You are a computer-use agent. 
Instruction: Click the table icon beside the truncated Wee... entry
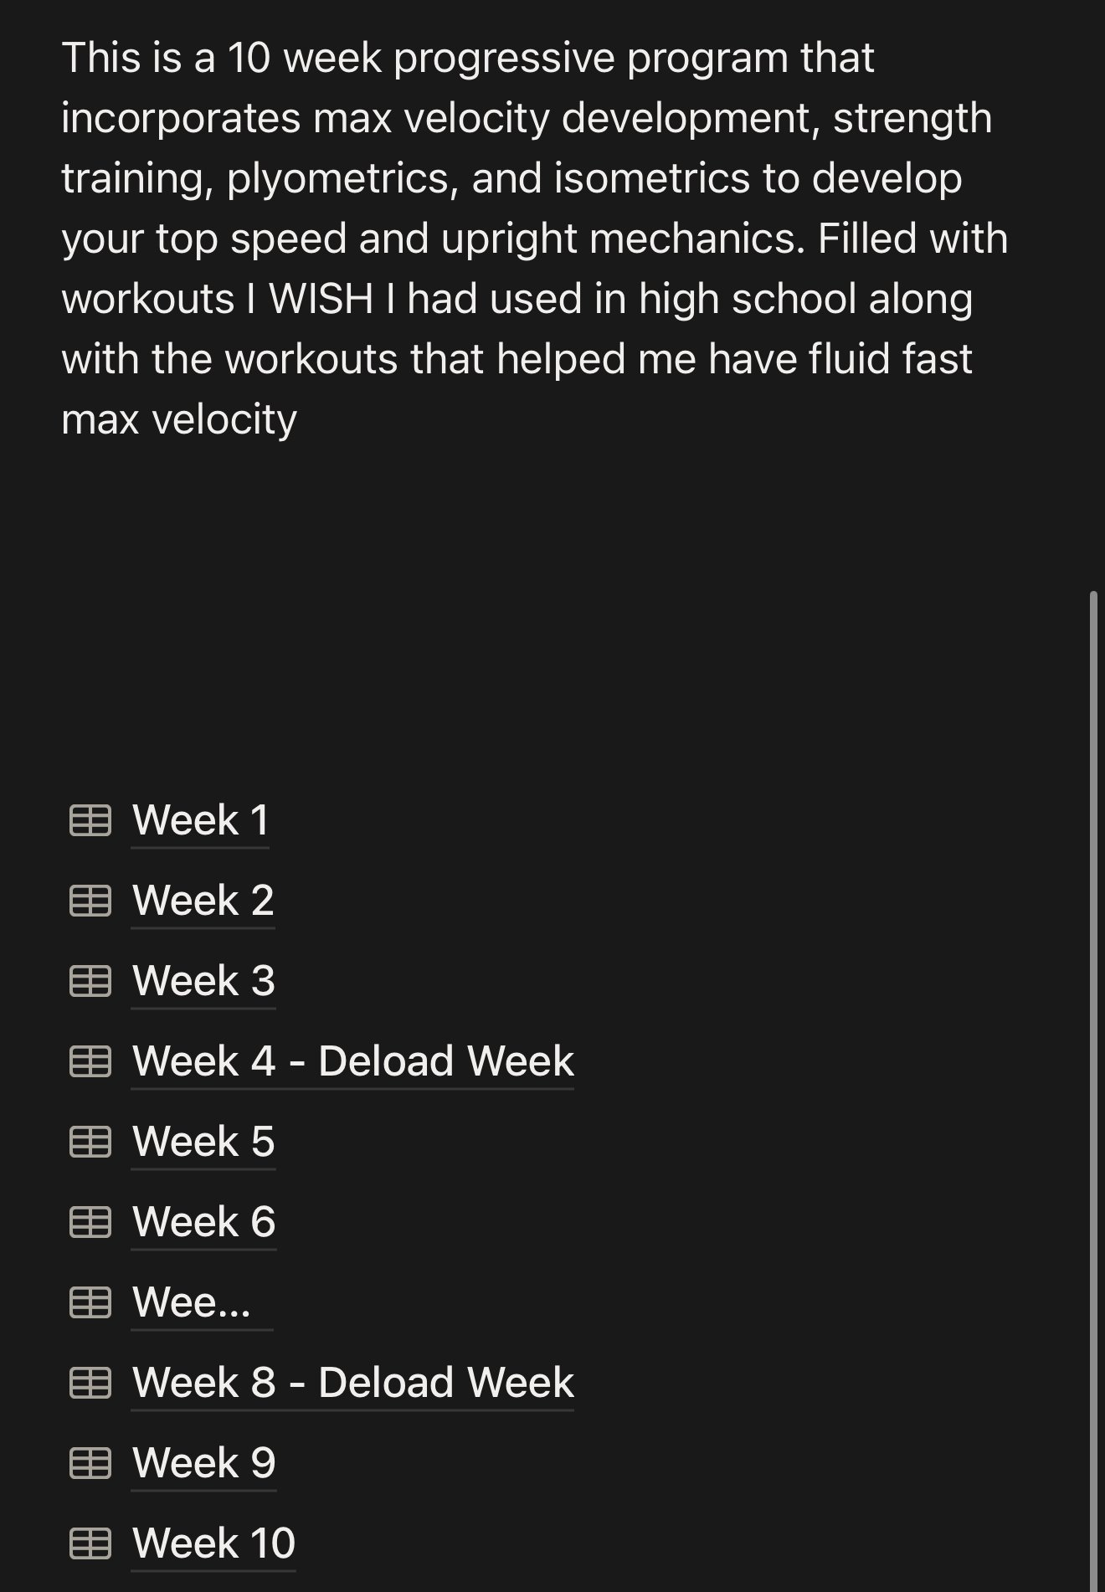(90, 1302)
